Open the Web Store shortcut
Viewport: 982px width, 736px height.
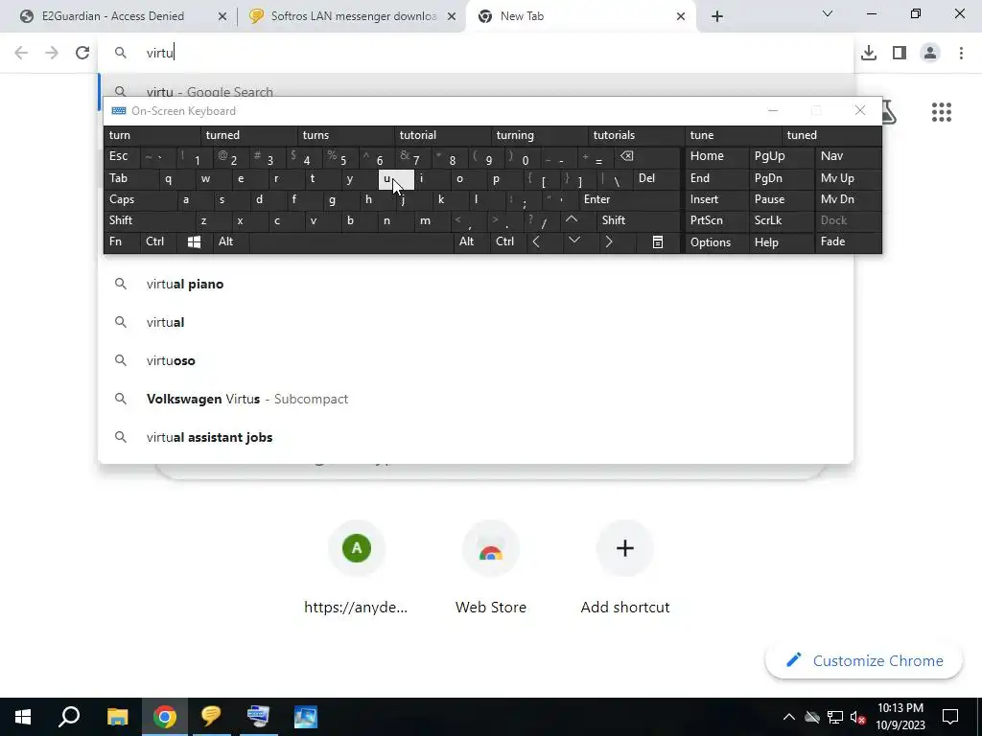491,567
